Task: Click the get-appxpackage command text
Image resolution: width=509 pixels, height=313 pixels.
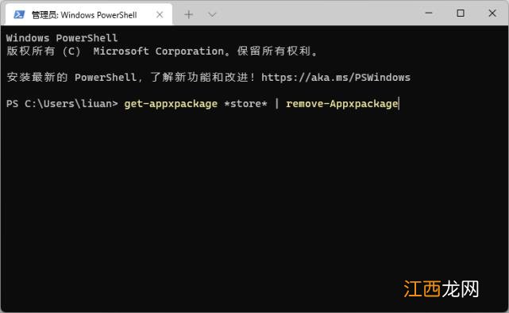Action: point(171,104)
